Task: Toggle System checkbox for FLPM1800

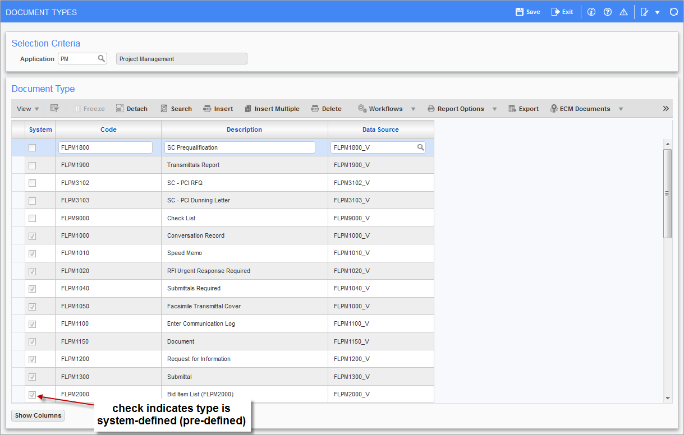Action: [33, 147]
